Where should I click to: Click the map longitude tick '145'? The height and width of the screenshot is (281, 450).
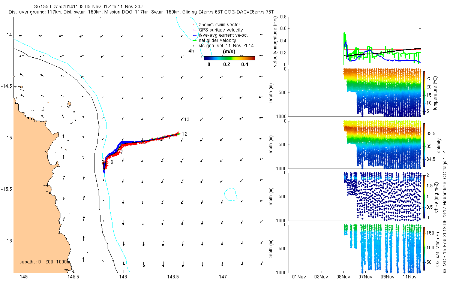tap(24, 277)
